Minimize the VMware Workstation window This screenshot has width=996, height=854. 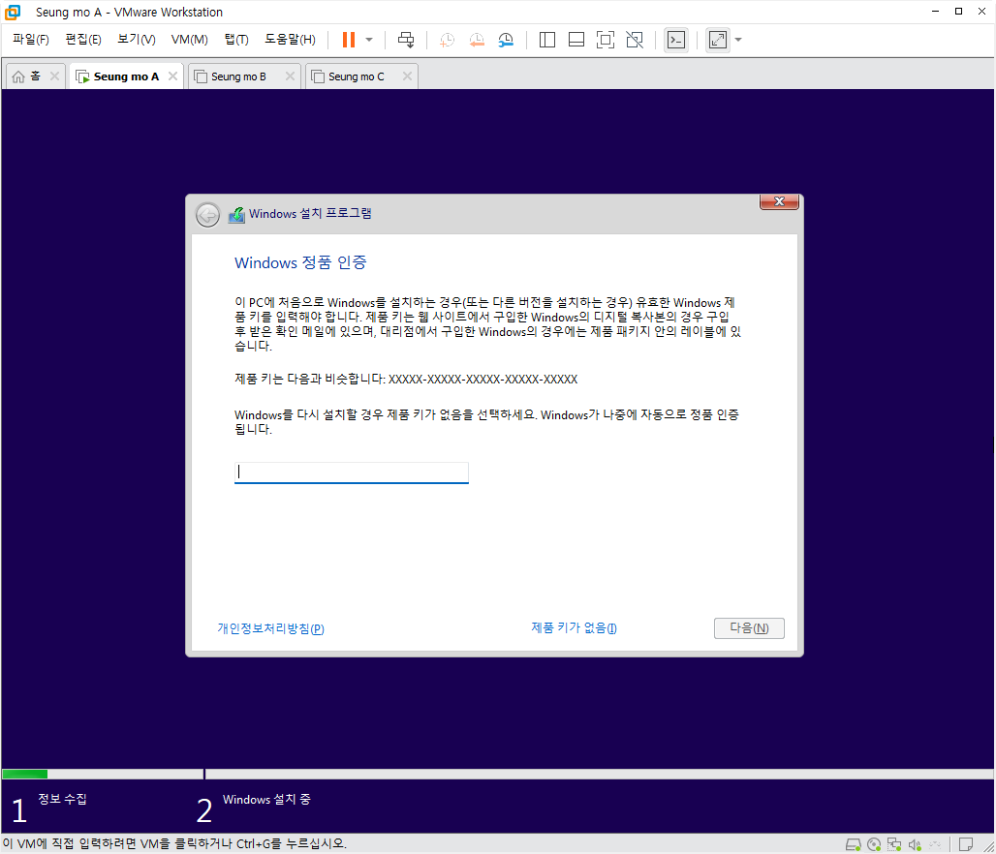click(x=935, y=12)
